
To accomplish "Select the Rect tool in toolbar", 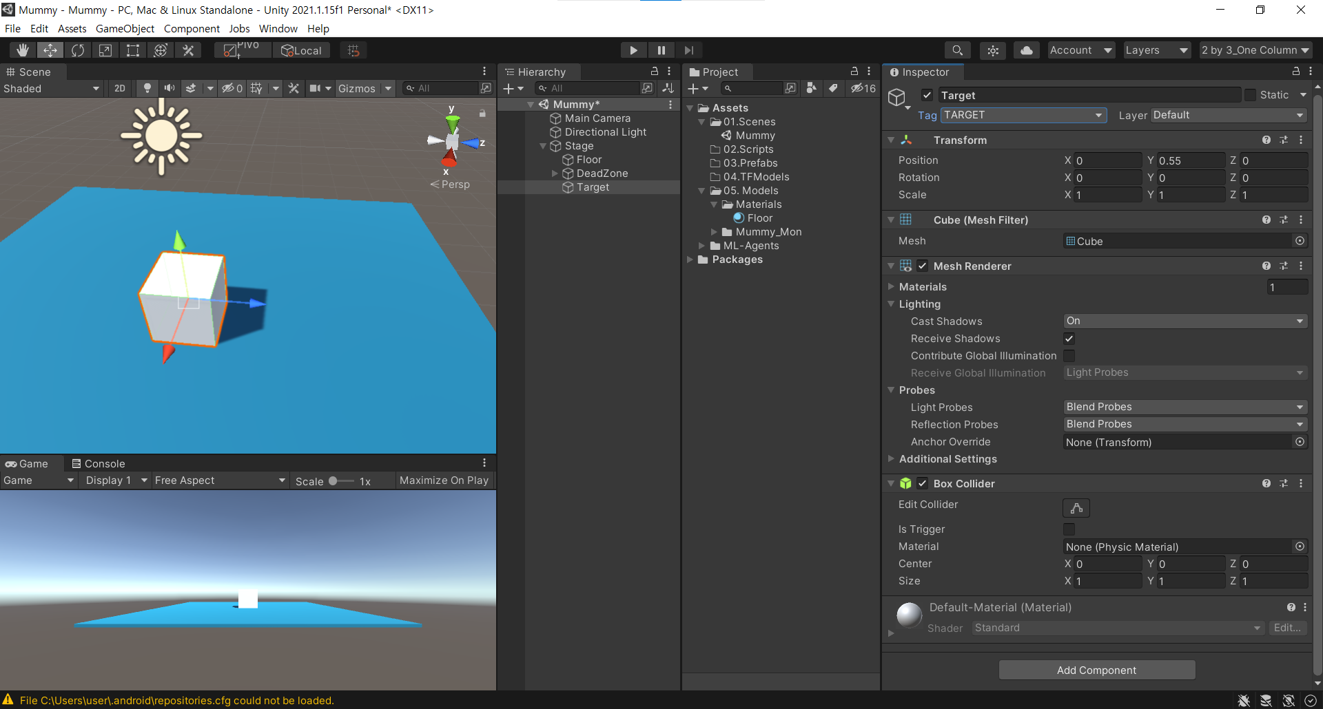I will pos(133,50).
